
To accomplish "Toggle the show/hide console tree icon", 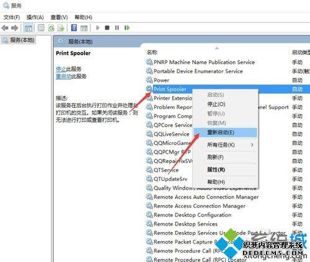I will click(29, 28).
